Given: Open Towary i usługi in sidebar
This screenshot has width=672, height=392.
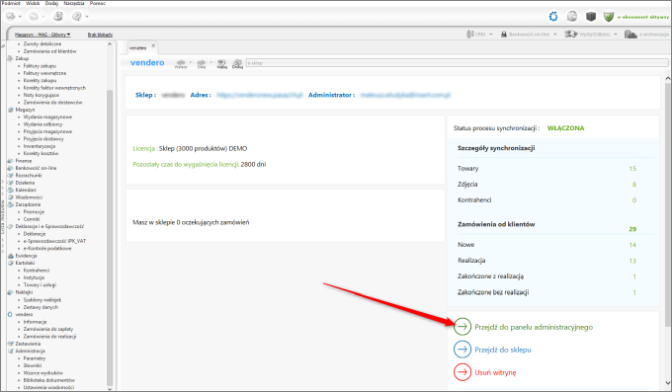Looking at the screenshot, I should [40, 285].
